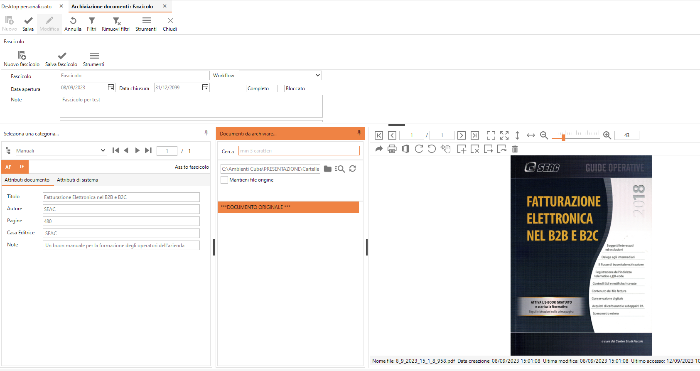Zoom out with minus magnifier
700x371 pixels.
[x=544, y=135]
